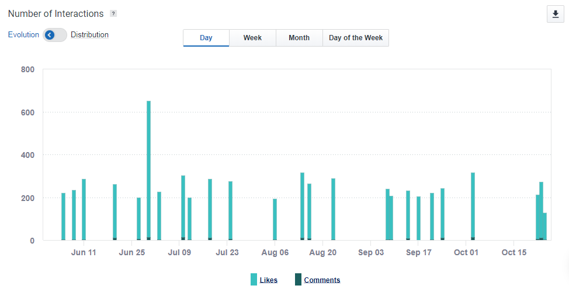This screenshot has height=289, width=569.
Task: Click the bar after Aug 20 label
Action: (333, 209)
